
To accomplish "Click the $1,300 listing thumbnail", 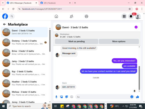I will (x=57, y=35).
